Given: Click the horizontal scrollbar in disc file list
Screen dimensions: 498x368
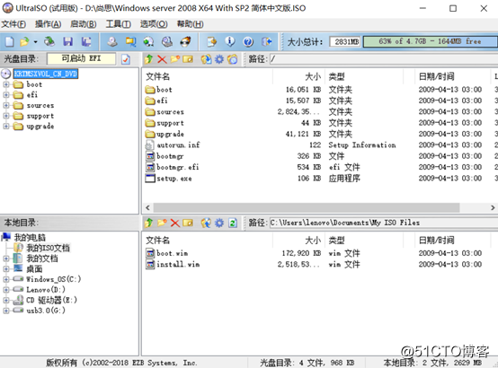Looking at the screenshot, I should (307, 208).
